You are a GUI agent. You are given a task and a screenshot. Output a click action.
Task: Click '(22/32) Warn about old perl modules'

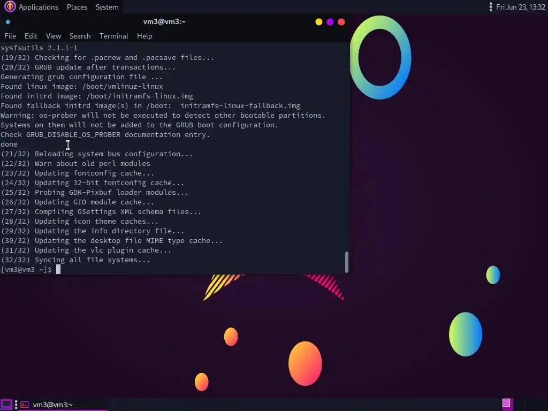coord(75,164)
